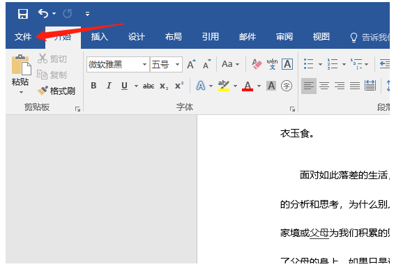Apply bulleted list
The height and width of the screenshot is (269, 410).
308,64
